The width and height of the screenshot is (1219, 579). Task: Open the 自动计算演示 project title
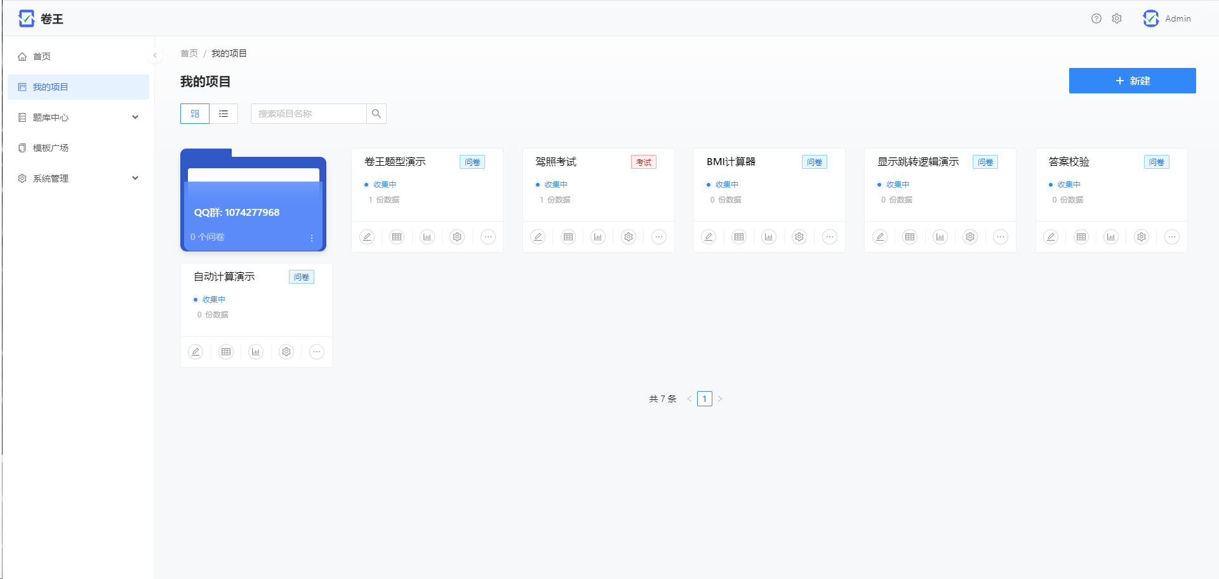224,277
